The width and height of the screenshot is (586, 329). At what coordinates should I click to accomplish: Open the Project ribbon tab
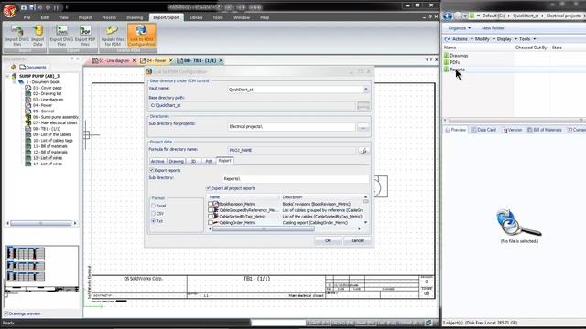click(85, 17)
